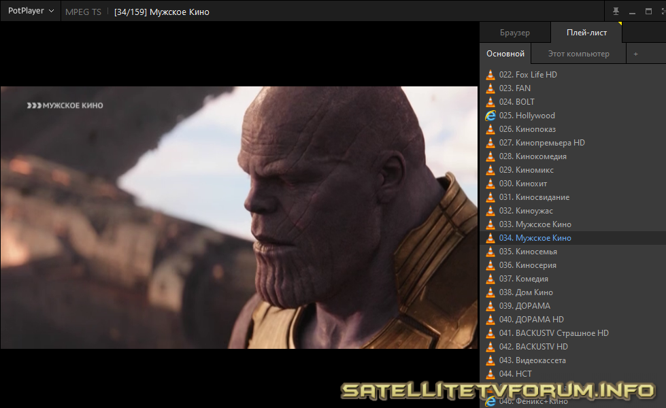Click the VLC icon beside 027. Кинопремьера HD

[490, 143]
